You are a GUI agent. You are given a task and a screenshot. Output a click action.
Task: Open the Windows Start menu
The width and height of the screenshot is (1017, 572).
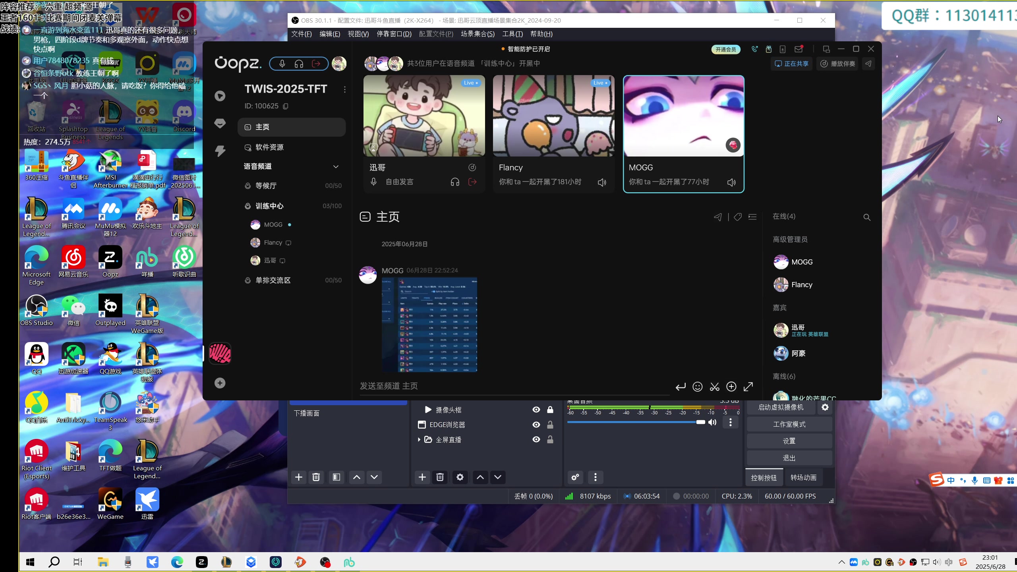coord(30,562)
